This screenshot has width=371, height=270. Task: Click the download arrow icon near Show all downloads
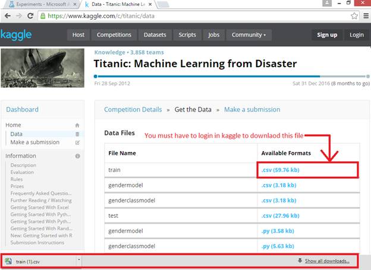click(300, 261)
